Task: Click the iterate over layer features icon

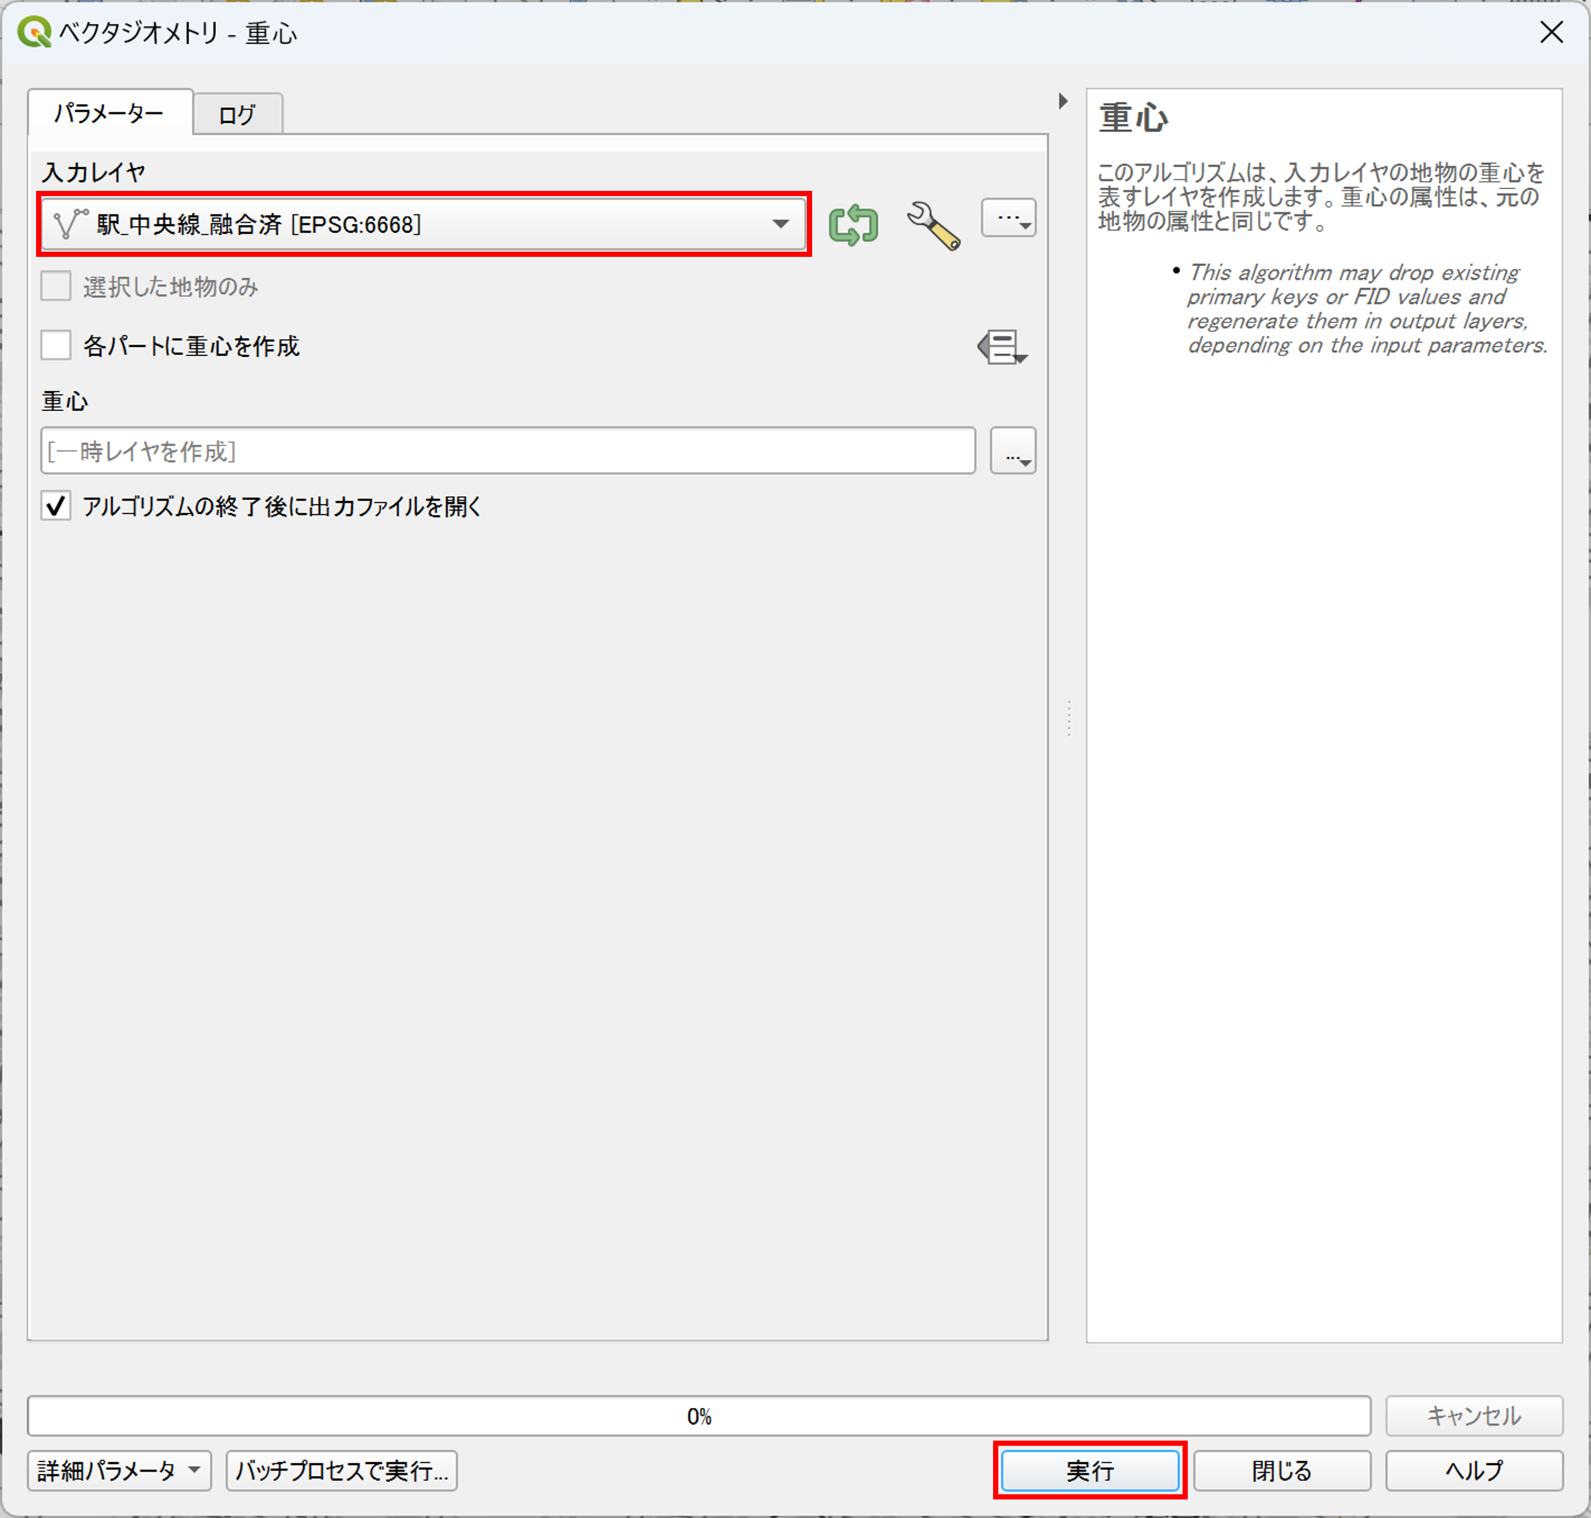Action: 853,224
